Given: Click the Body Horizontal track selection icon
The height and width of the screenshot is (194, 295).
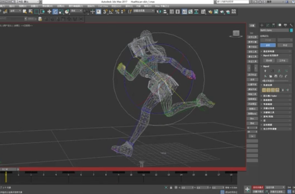Looking at the screenshot, I should (264, 90).
